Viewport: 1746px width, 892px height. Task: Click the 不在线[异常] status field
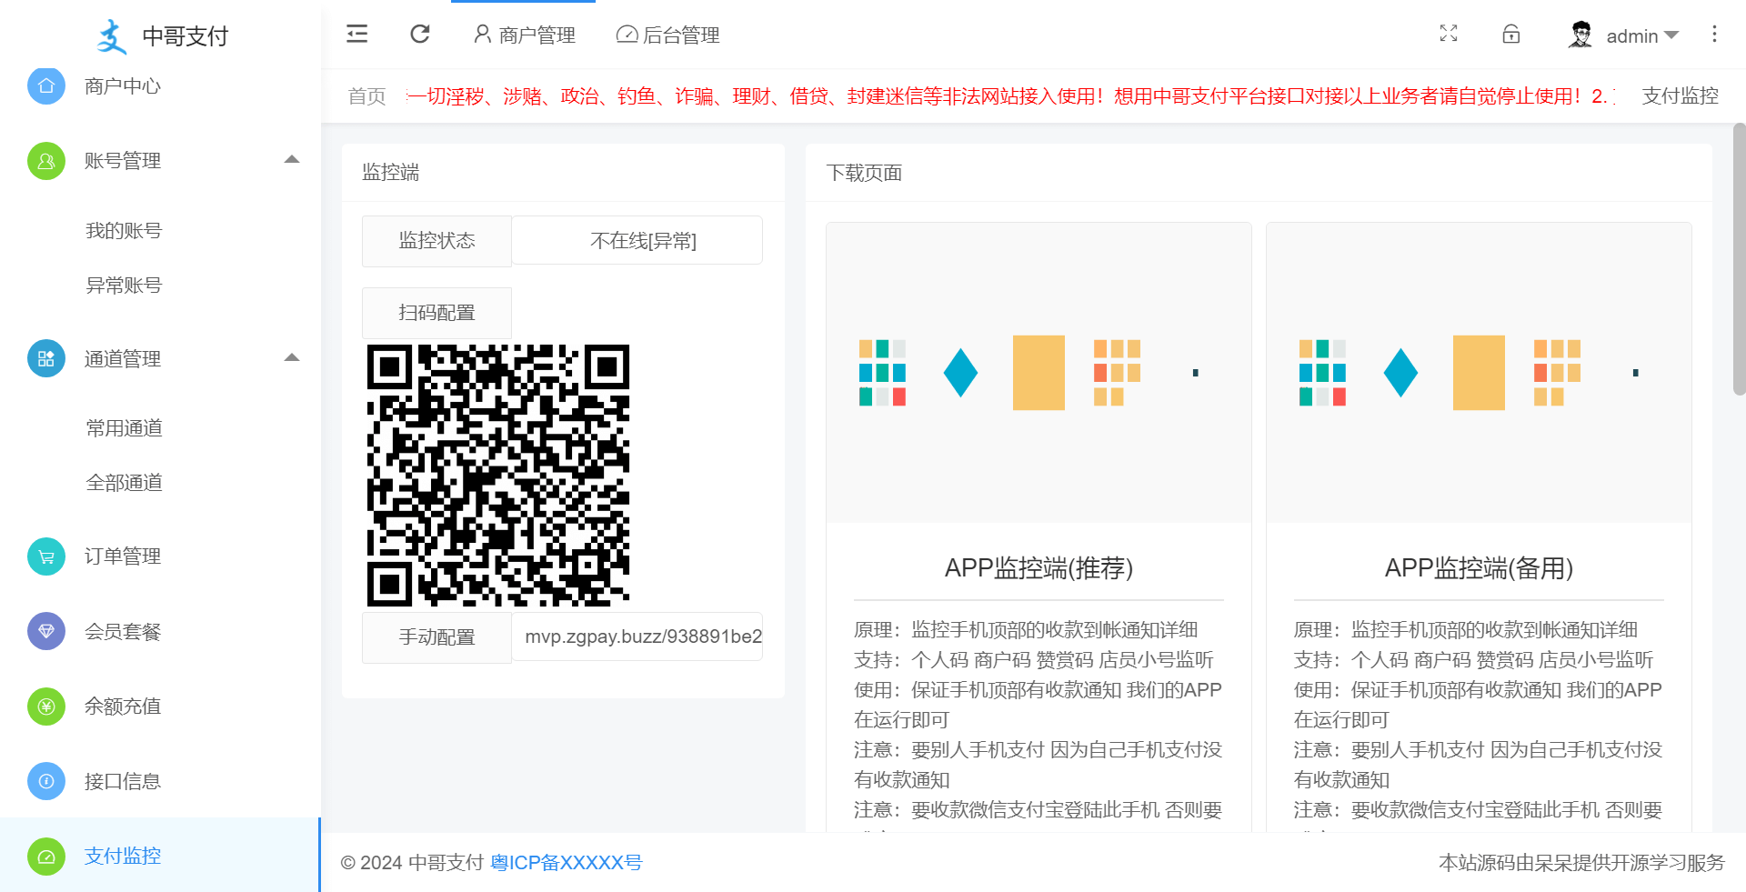pos(637,241)
